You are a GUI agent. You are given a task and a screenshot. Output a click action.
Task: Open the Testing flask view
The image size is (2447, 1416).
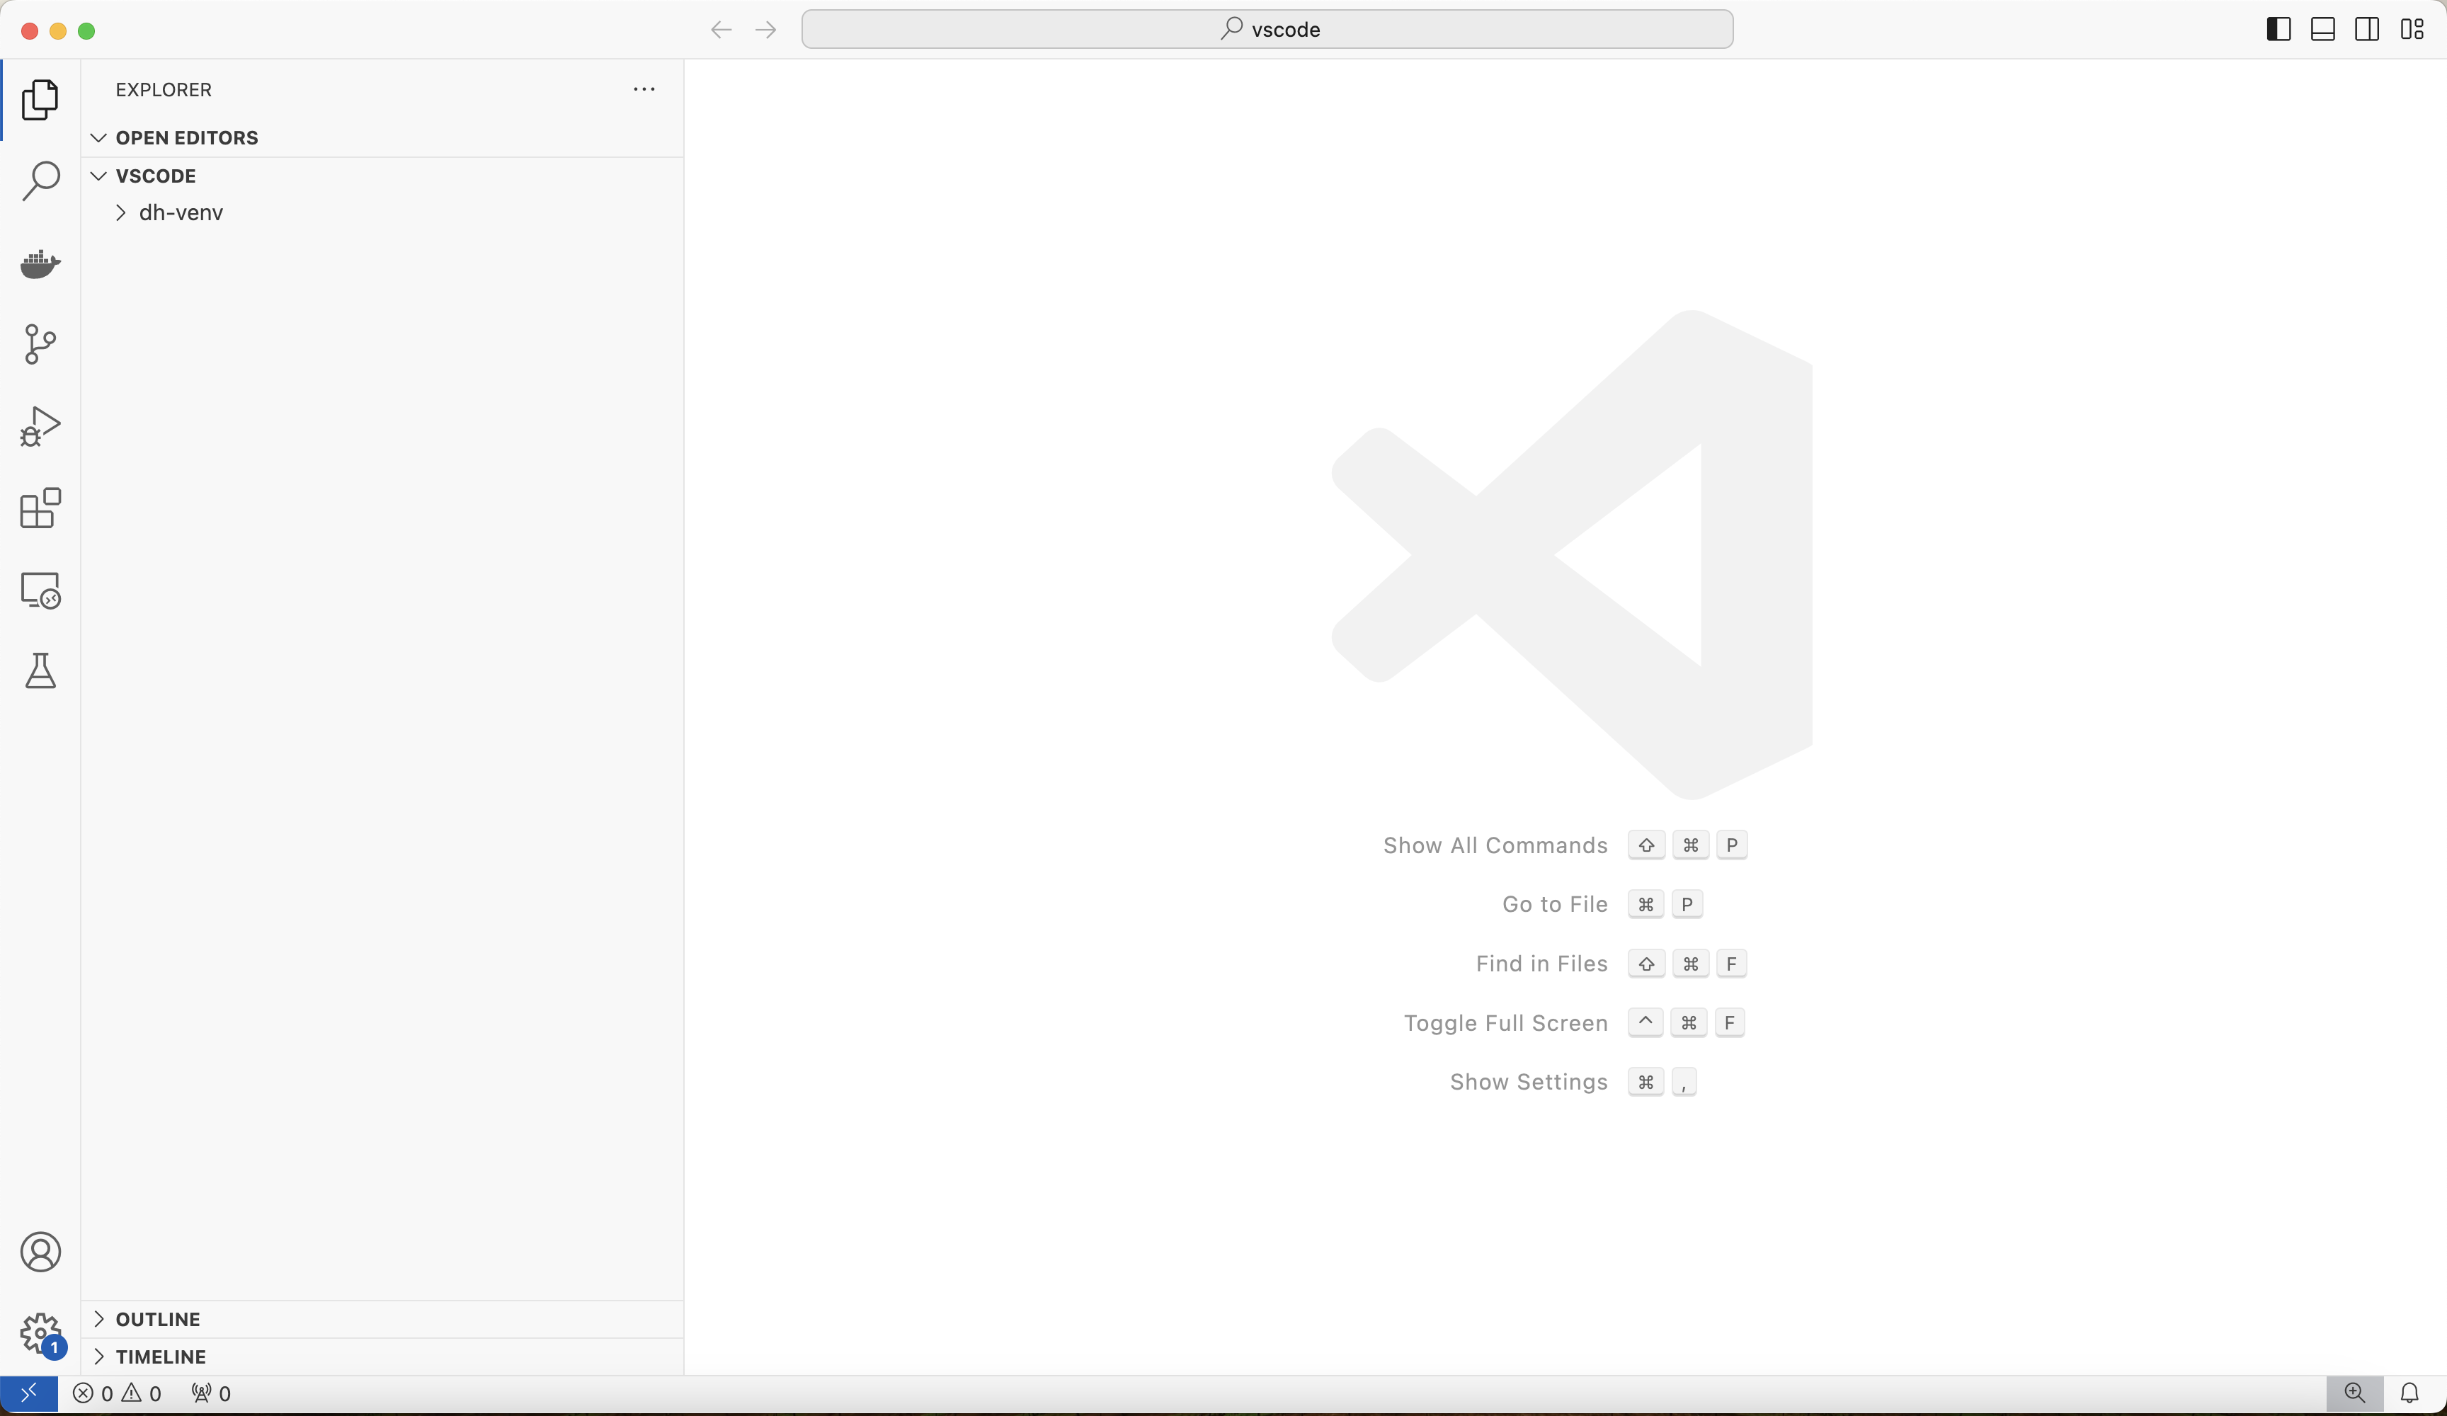pos(40,671)
